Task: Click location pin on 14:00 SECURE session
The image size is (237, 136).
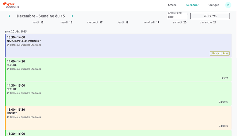Action: click(x=8, y=69)
